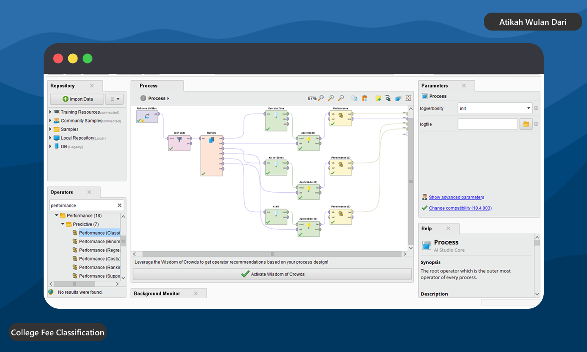
Task: Select the Retrieve operator on the canvas
Action: (x=147, y=117)
